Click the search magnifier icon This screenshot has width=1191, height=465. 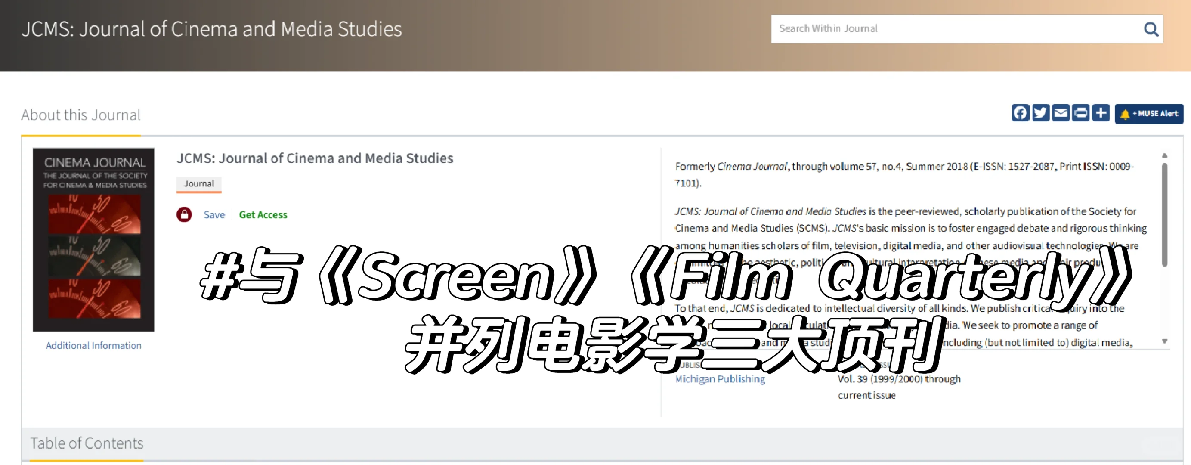pyautogui.click(x=1151, y=29)
